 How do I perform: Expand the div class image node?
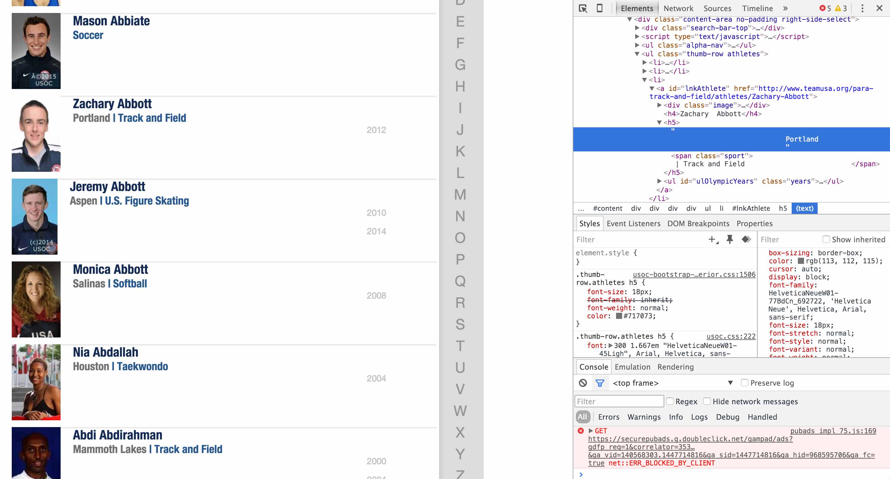click(659, 105)
